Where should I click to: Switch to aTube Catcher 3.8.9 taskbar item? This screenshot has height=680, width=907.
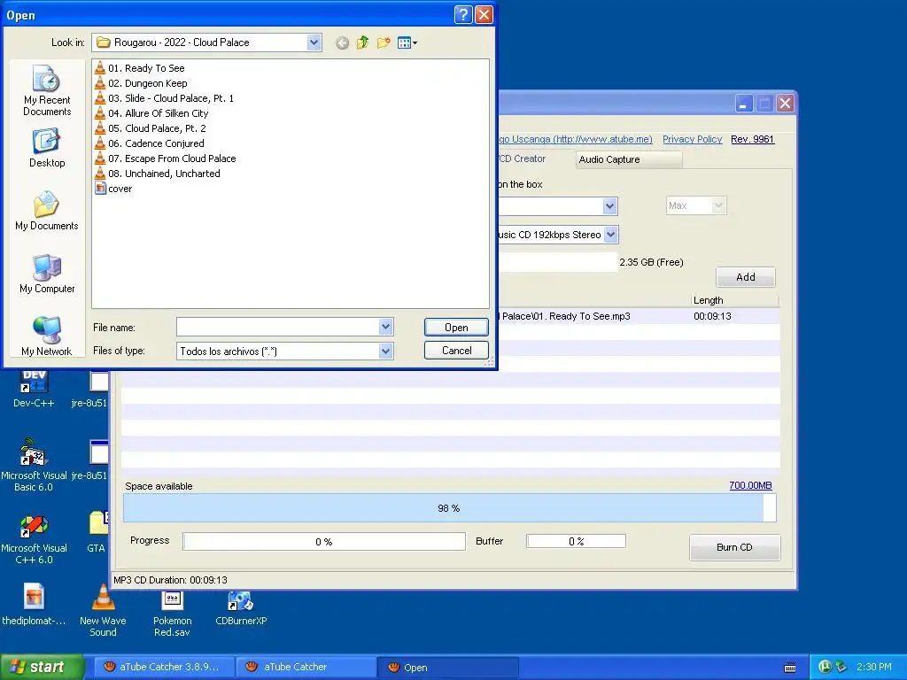163,667
